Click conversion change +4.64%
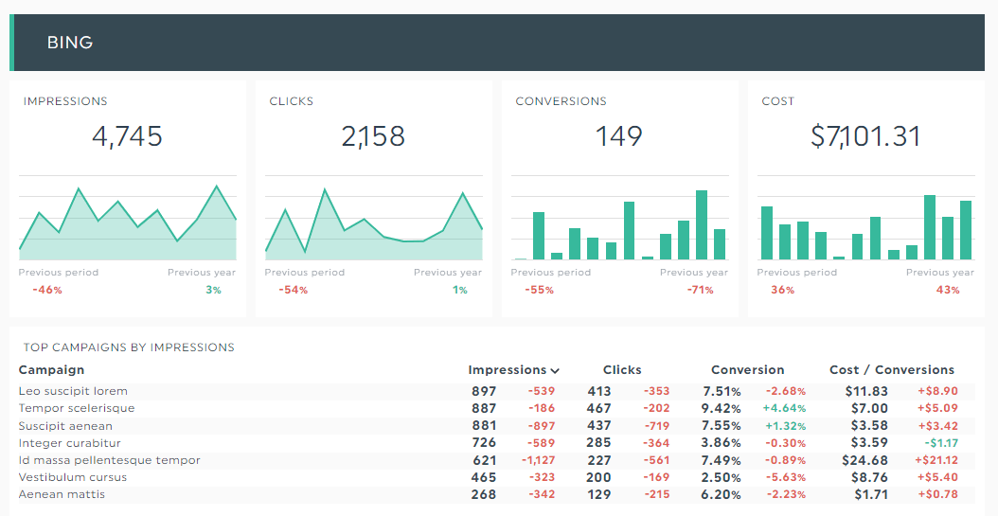This screenshot has height=516, width=998. (784, 408)
